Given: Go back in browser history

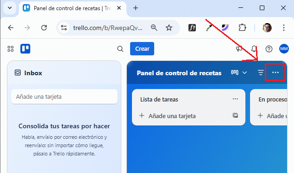Looking at the screenshot, I should (11, 28).
